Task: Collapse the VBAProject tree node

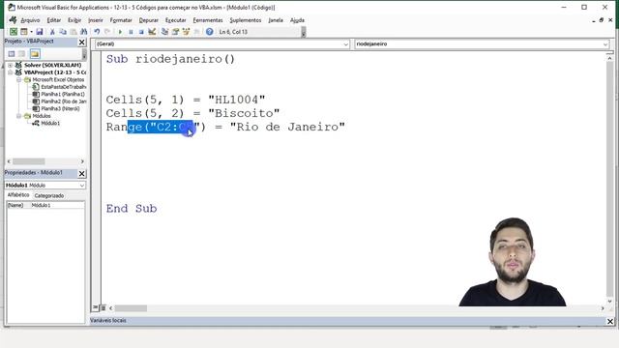Action: (x=11, y=72)
